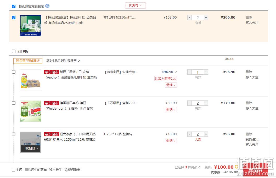Open 促销 promotions for Weidendorf milk
The image size is (276, 178).
[171, 110]
